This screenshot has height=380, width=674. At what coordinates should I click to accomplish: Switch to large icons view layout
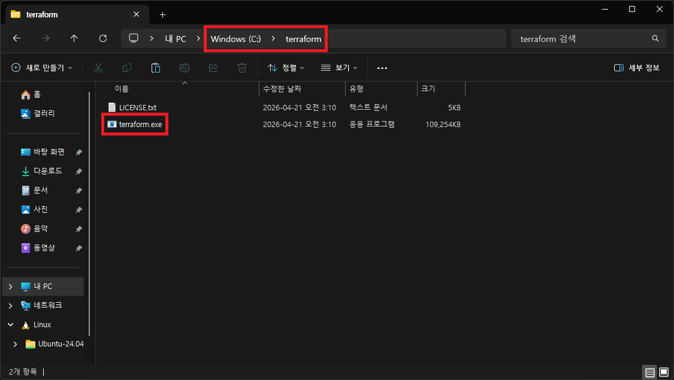pyautogui.click(x=663, y=372)
